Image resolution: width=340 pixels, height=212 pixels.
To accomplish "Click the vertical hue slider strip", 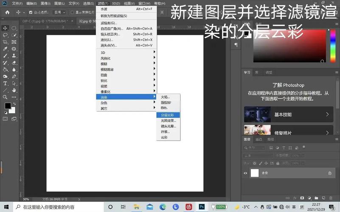I will coord(333,46).
